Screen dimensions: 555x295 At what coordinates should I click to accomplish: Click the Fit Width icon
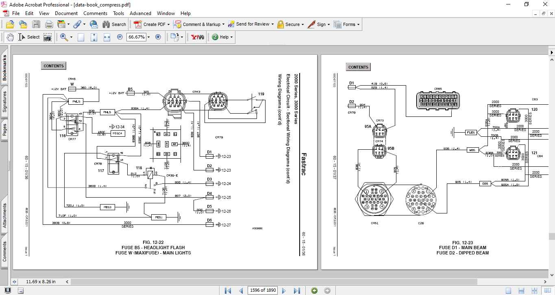(x=107, y=37)
